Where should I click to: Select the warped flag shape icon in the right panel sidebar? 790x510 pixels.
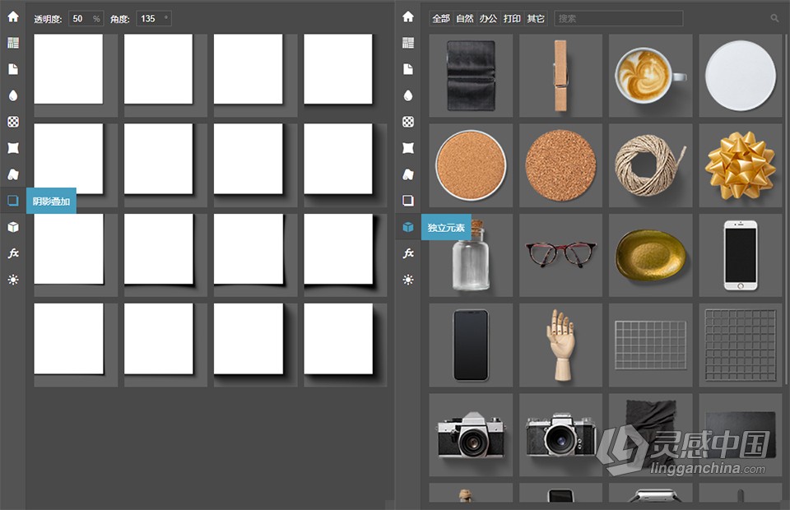[x=408, y=147]
